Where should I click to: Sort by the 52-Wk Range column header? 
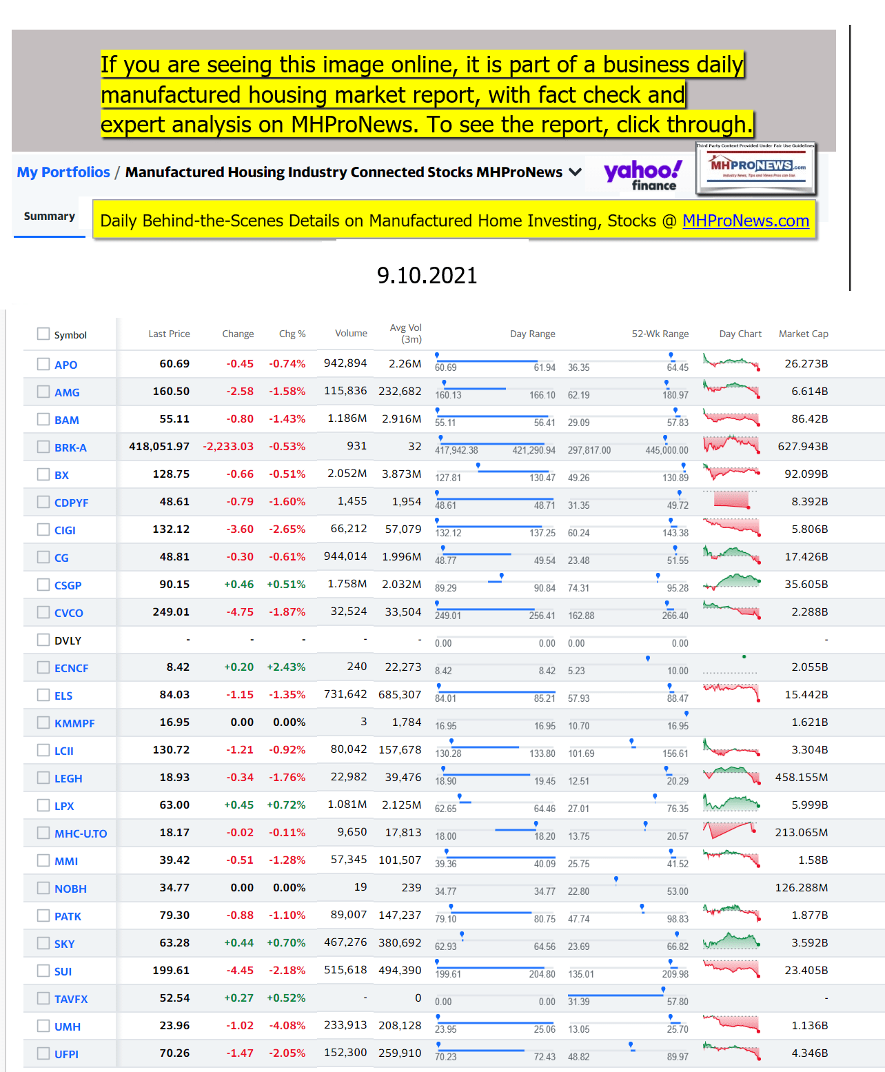[660, 334]
